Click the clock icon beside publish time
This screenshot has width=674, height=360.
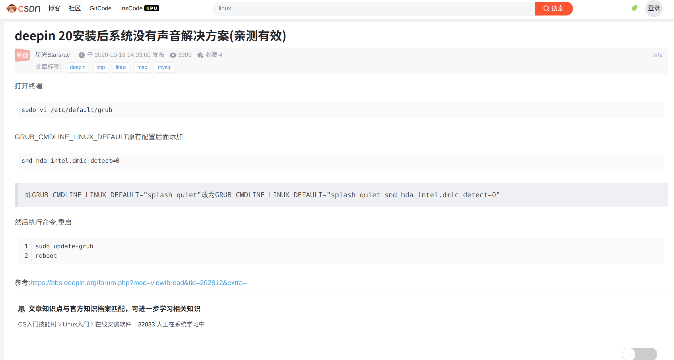(x=82, y=55)
